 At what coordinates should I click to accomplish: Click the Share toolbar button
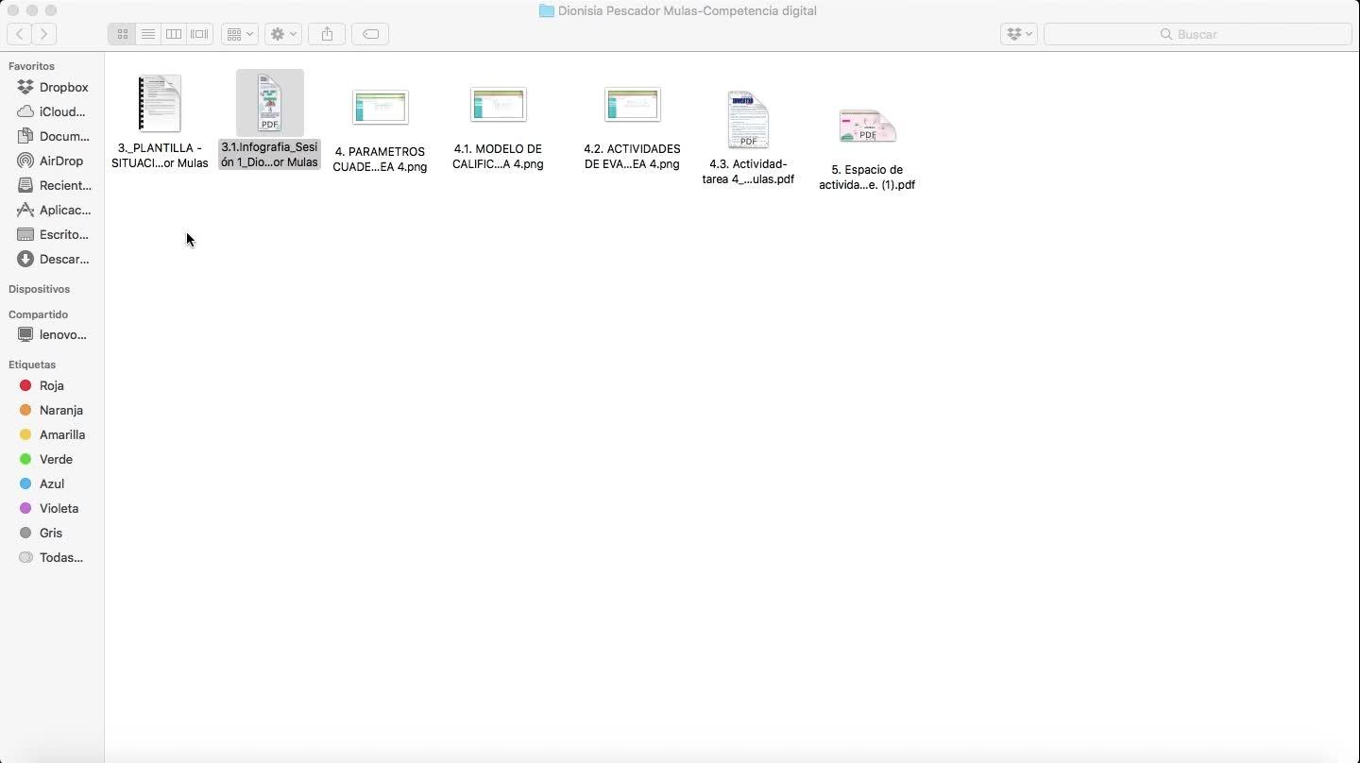tap(327, 34)
